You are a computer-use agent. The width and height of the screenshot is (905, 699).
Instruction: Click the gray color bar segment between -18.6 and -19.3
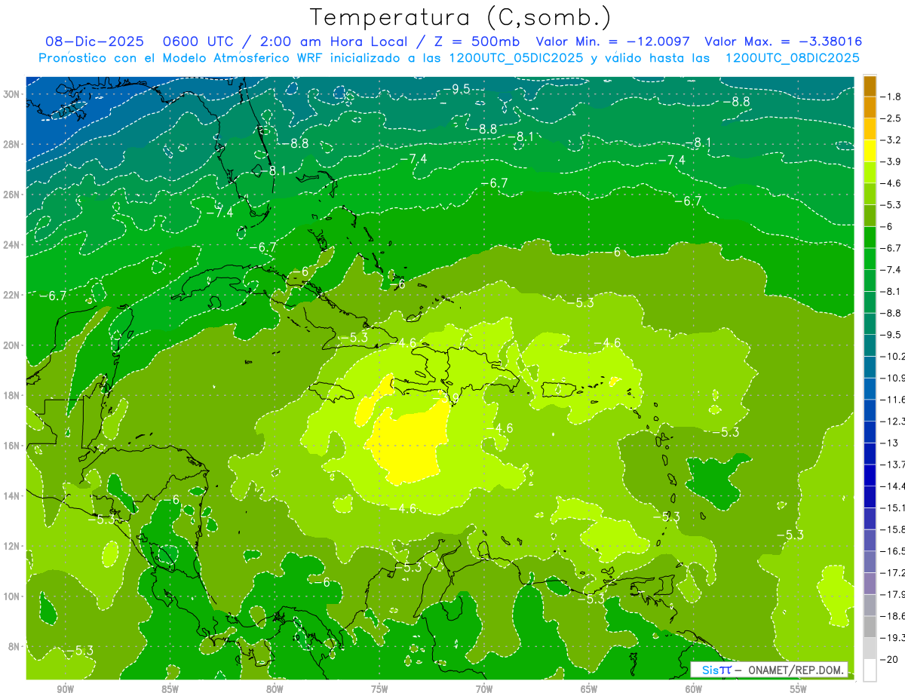(x=870, y=627)
